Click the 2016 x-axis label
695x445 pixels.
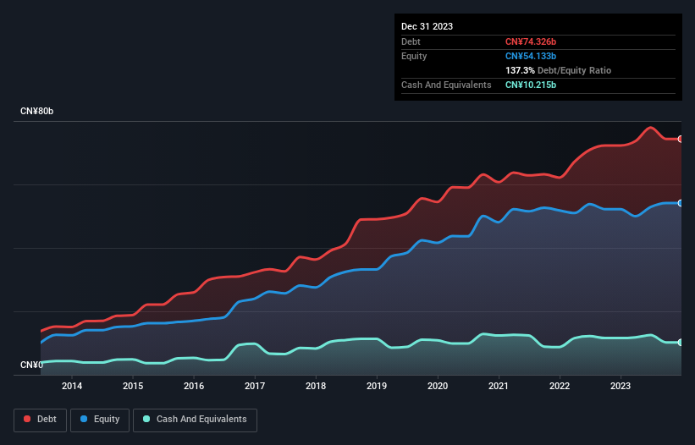194,386
